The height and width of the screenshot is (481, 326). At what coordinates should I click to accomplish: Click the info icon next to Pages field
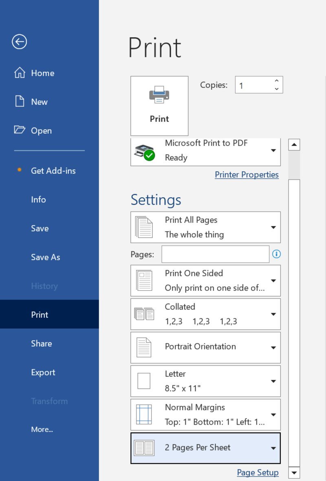(x=276, y=254)
